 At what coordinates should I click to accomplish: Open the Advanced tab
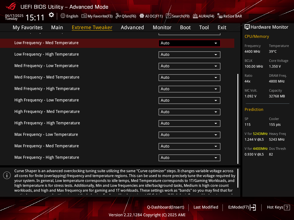click(x=132, y=27)
